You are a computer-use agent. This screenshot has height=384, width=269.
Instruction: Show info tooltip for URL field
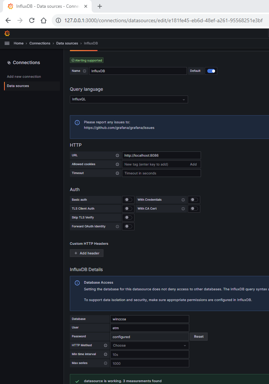tap(117, 156)
